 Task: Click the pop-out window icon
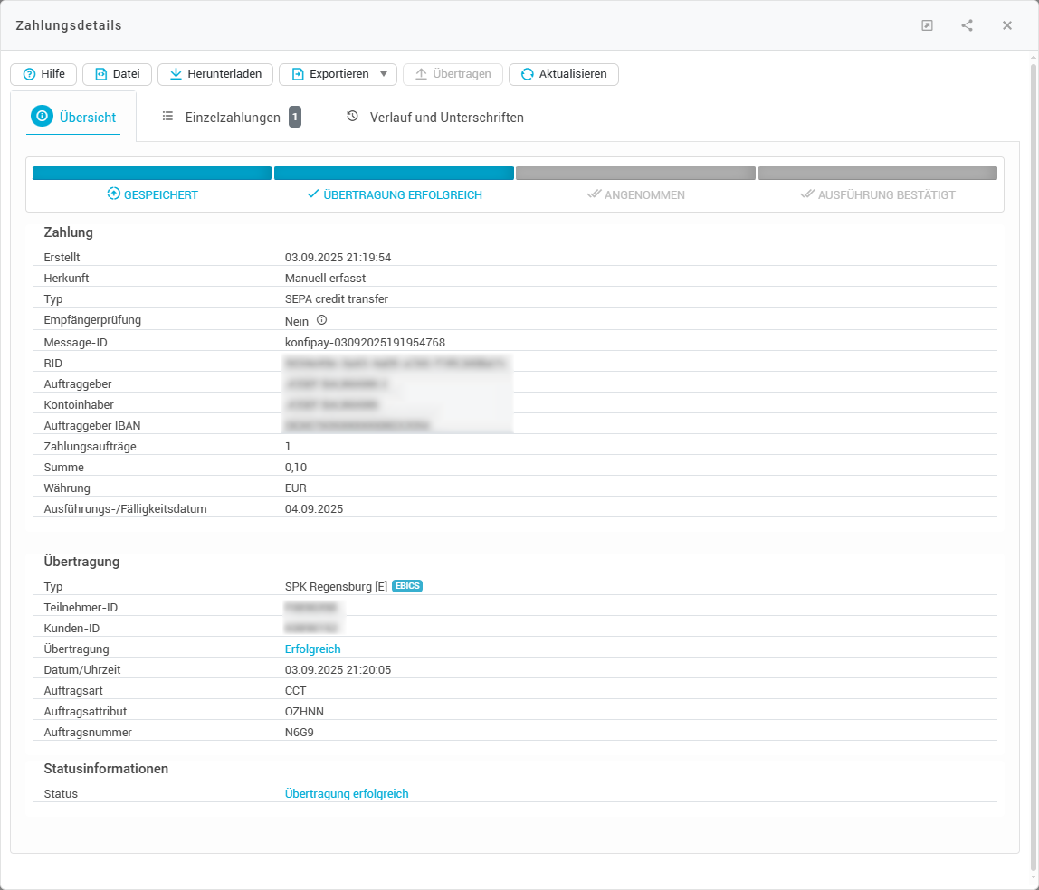927,25
